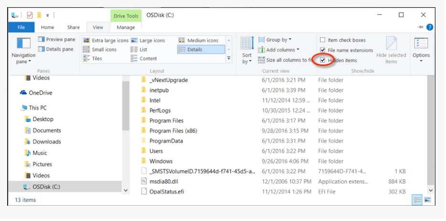Select the View ribbon tab
This screenshot has width=446, height=221.
pyautogui.click(x=98, y=27)
